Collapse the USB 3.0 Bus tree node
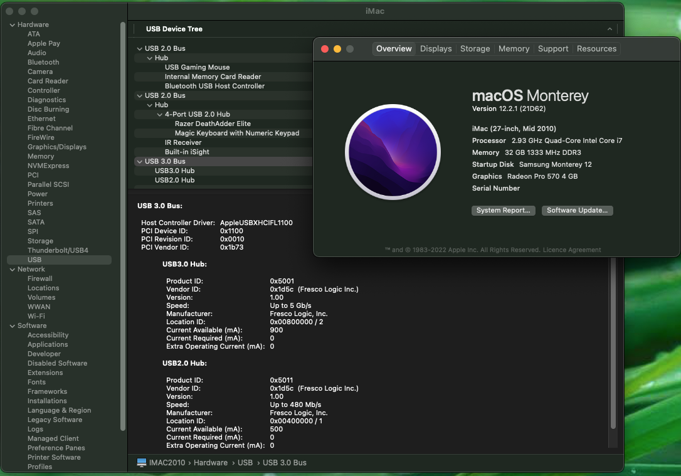Viewport: 681px width, 476px height. [x=139, y=162]
